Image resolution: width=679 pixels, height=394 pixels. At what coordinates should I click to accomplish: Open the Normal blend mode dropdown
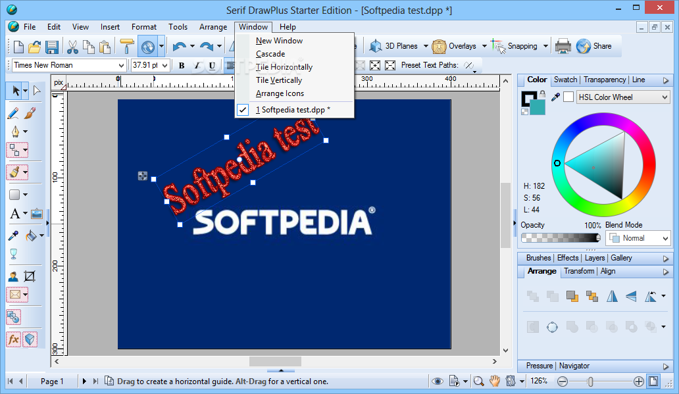(638, 238)
